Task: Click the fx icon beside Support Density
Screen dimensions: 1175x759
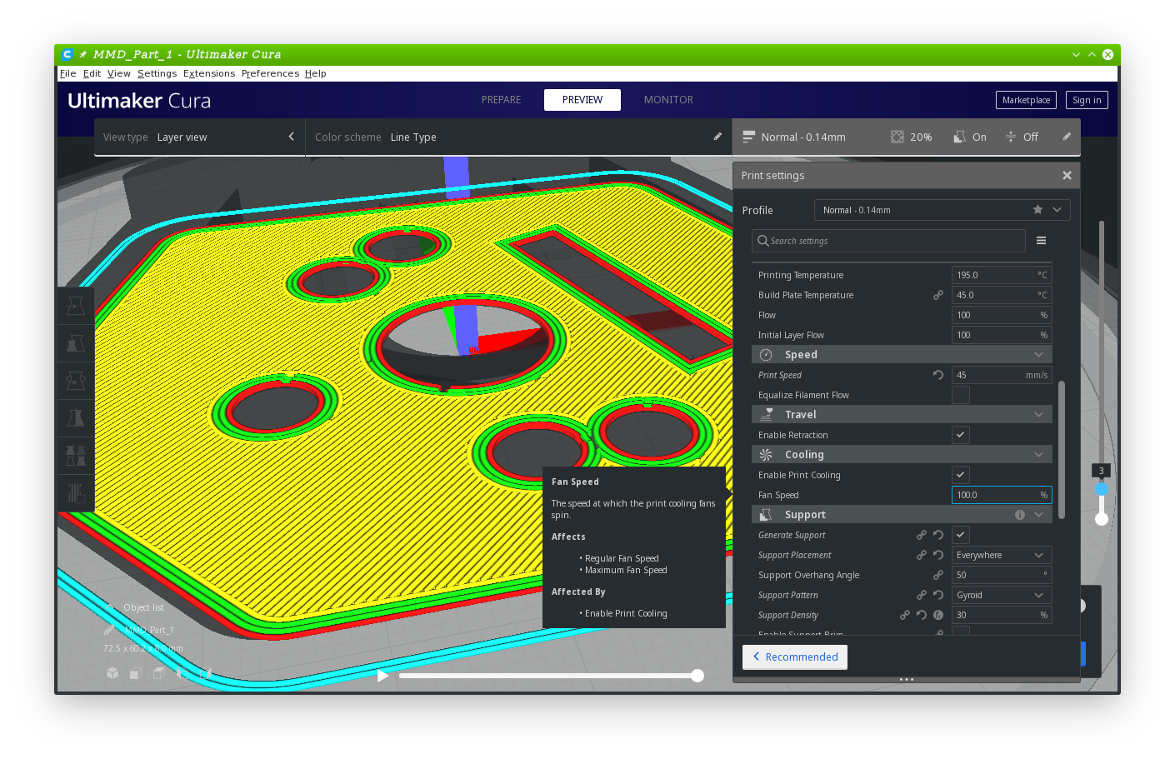Action: pyautogui.click(x=938, y=615)
